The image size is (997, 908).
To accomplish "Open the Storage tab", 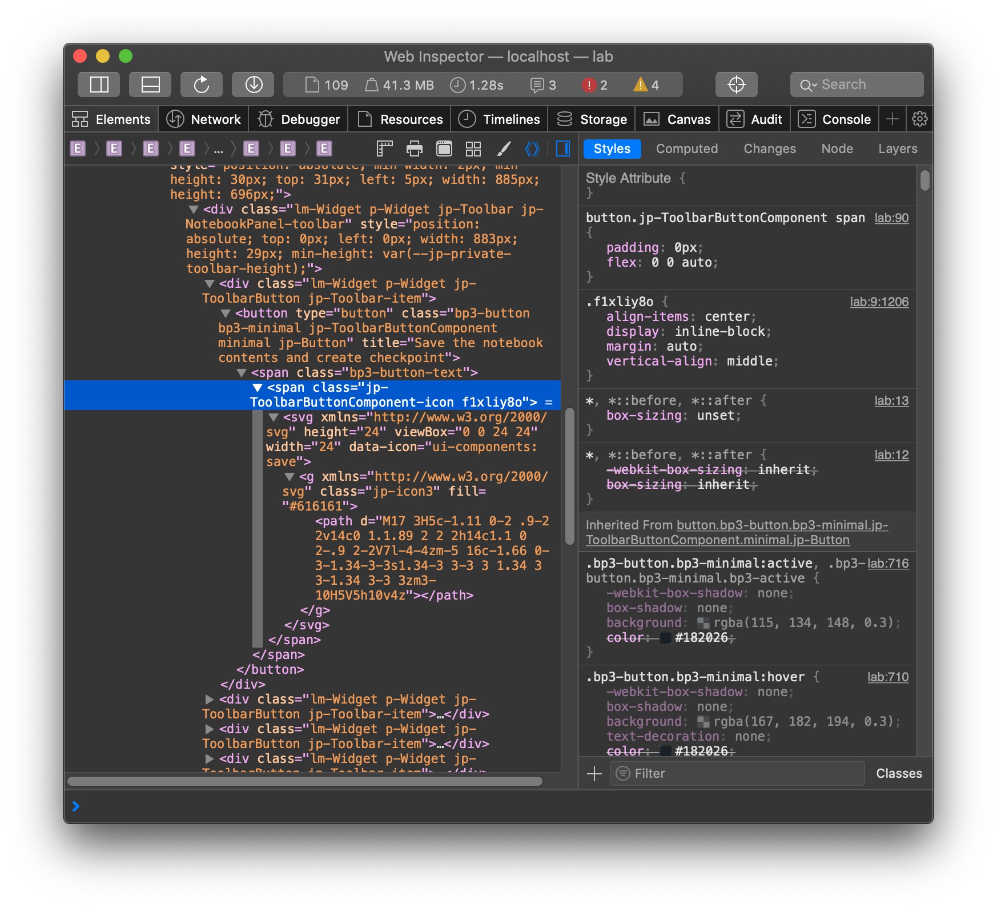I will (592, 119).
